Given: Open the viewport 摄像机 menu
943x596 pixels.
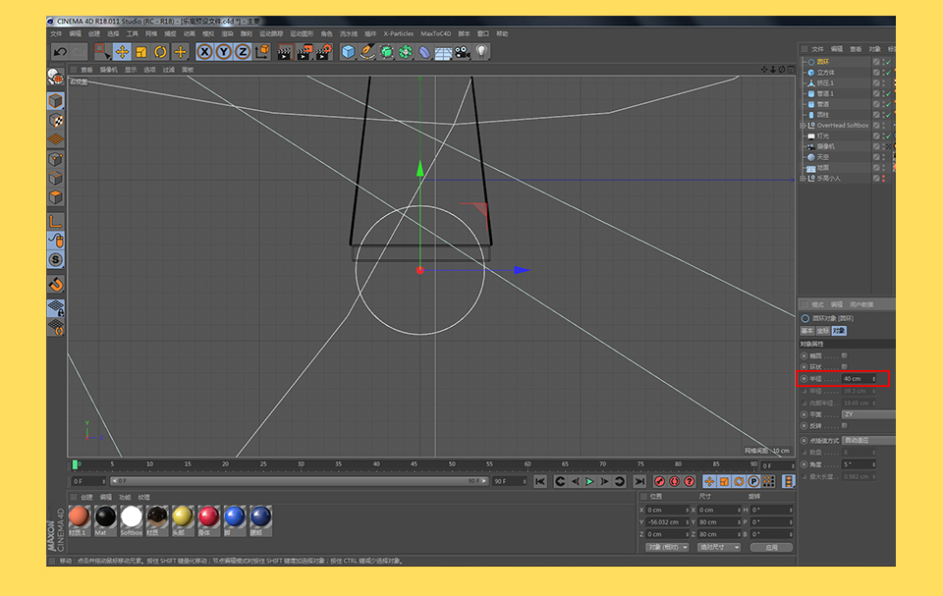Looking at the screenshot, I should click(x=108, y=70).
